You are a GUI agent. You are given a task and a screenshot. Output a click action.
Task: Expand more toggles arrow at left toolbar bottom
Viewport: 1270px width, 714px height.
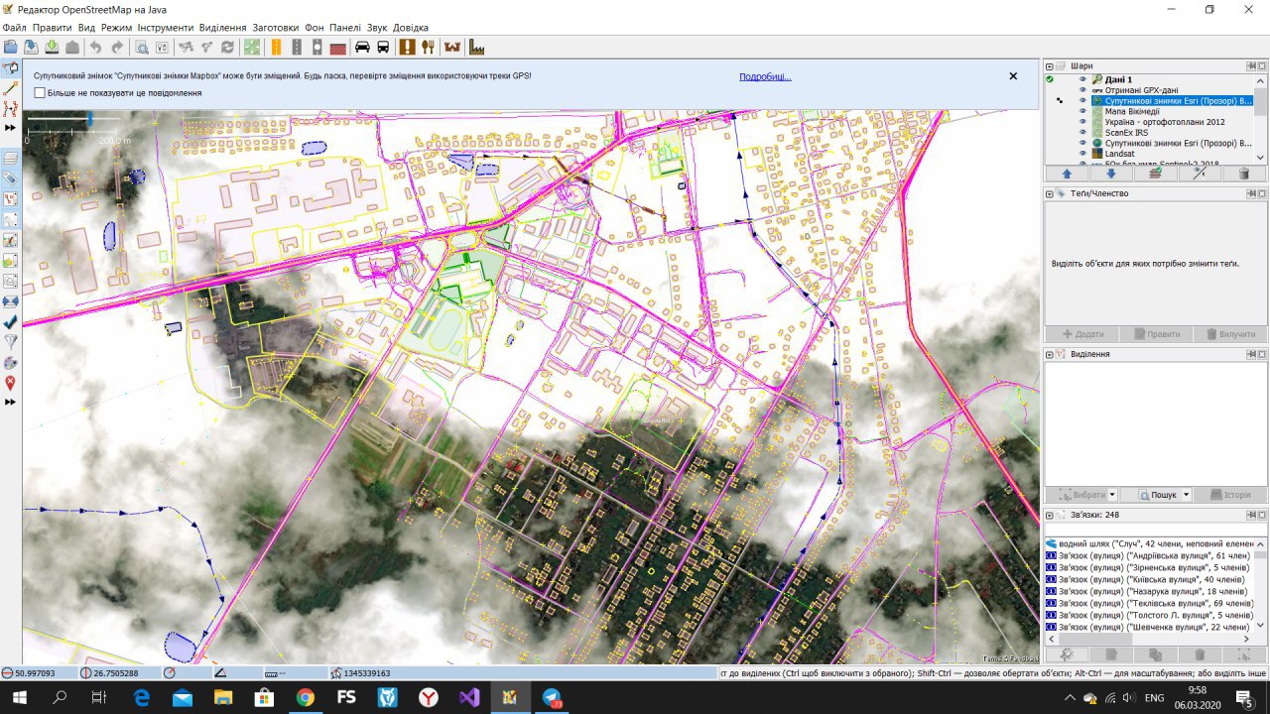tap(11, 402)
